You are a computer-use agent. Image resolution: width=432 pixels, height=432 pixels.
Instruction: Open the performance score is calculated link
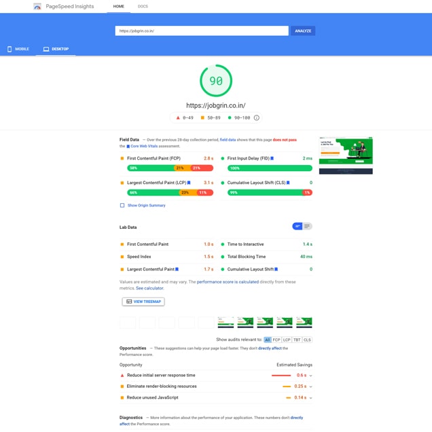click(228, 282)
